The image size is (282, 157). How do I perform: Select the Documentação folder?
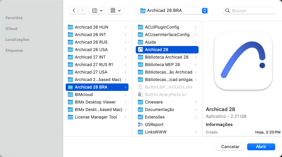[159, 110]
